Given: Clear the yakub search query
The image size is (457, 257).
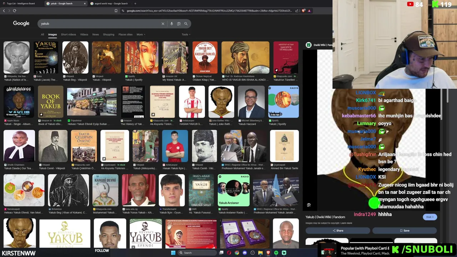Looking at the screenshot, I should [163, 24].
